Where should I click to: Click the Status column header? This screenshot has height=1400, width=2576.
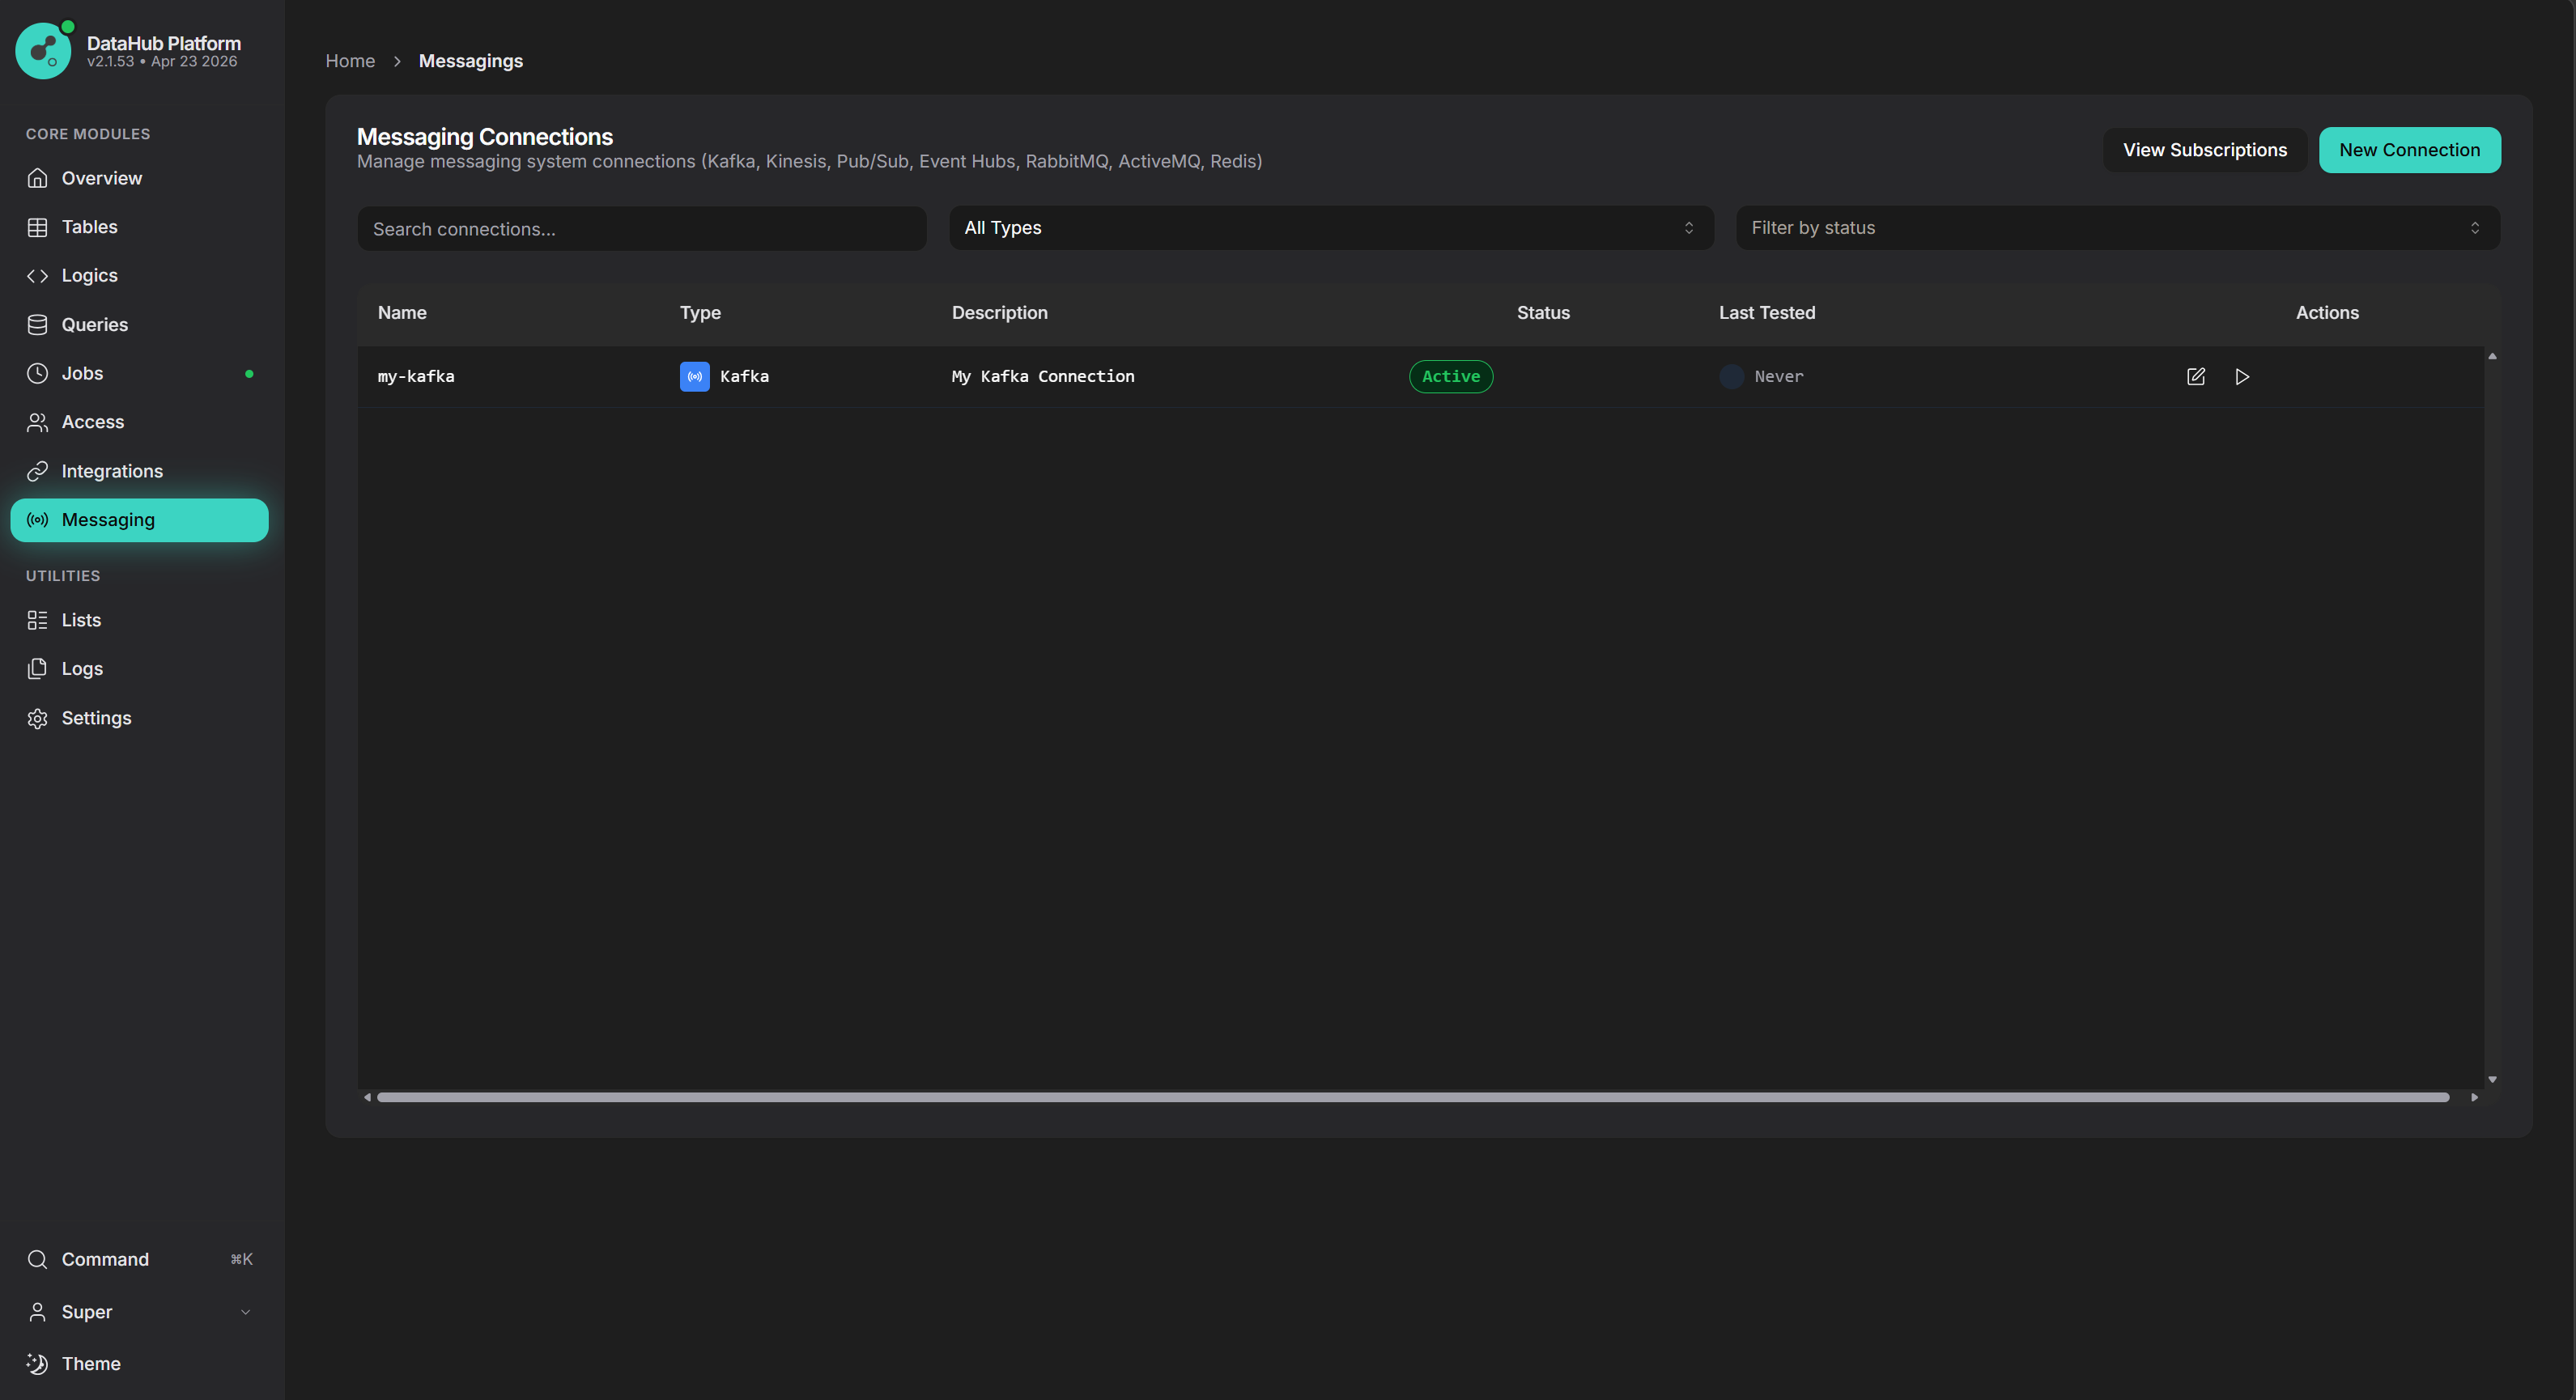[x=1543, y=313]
